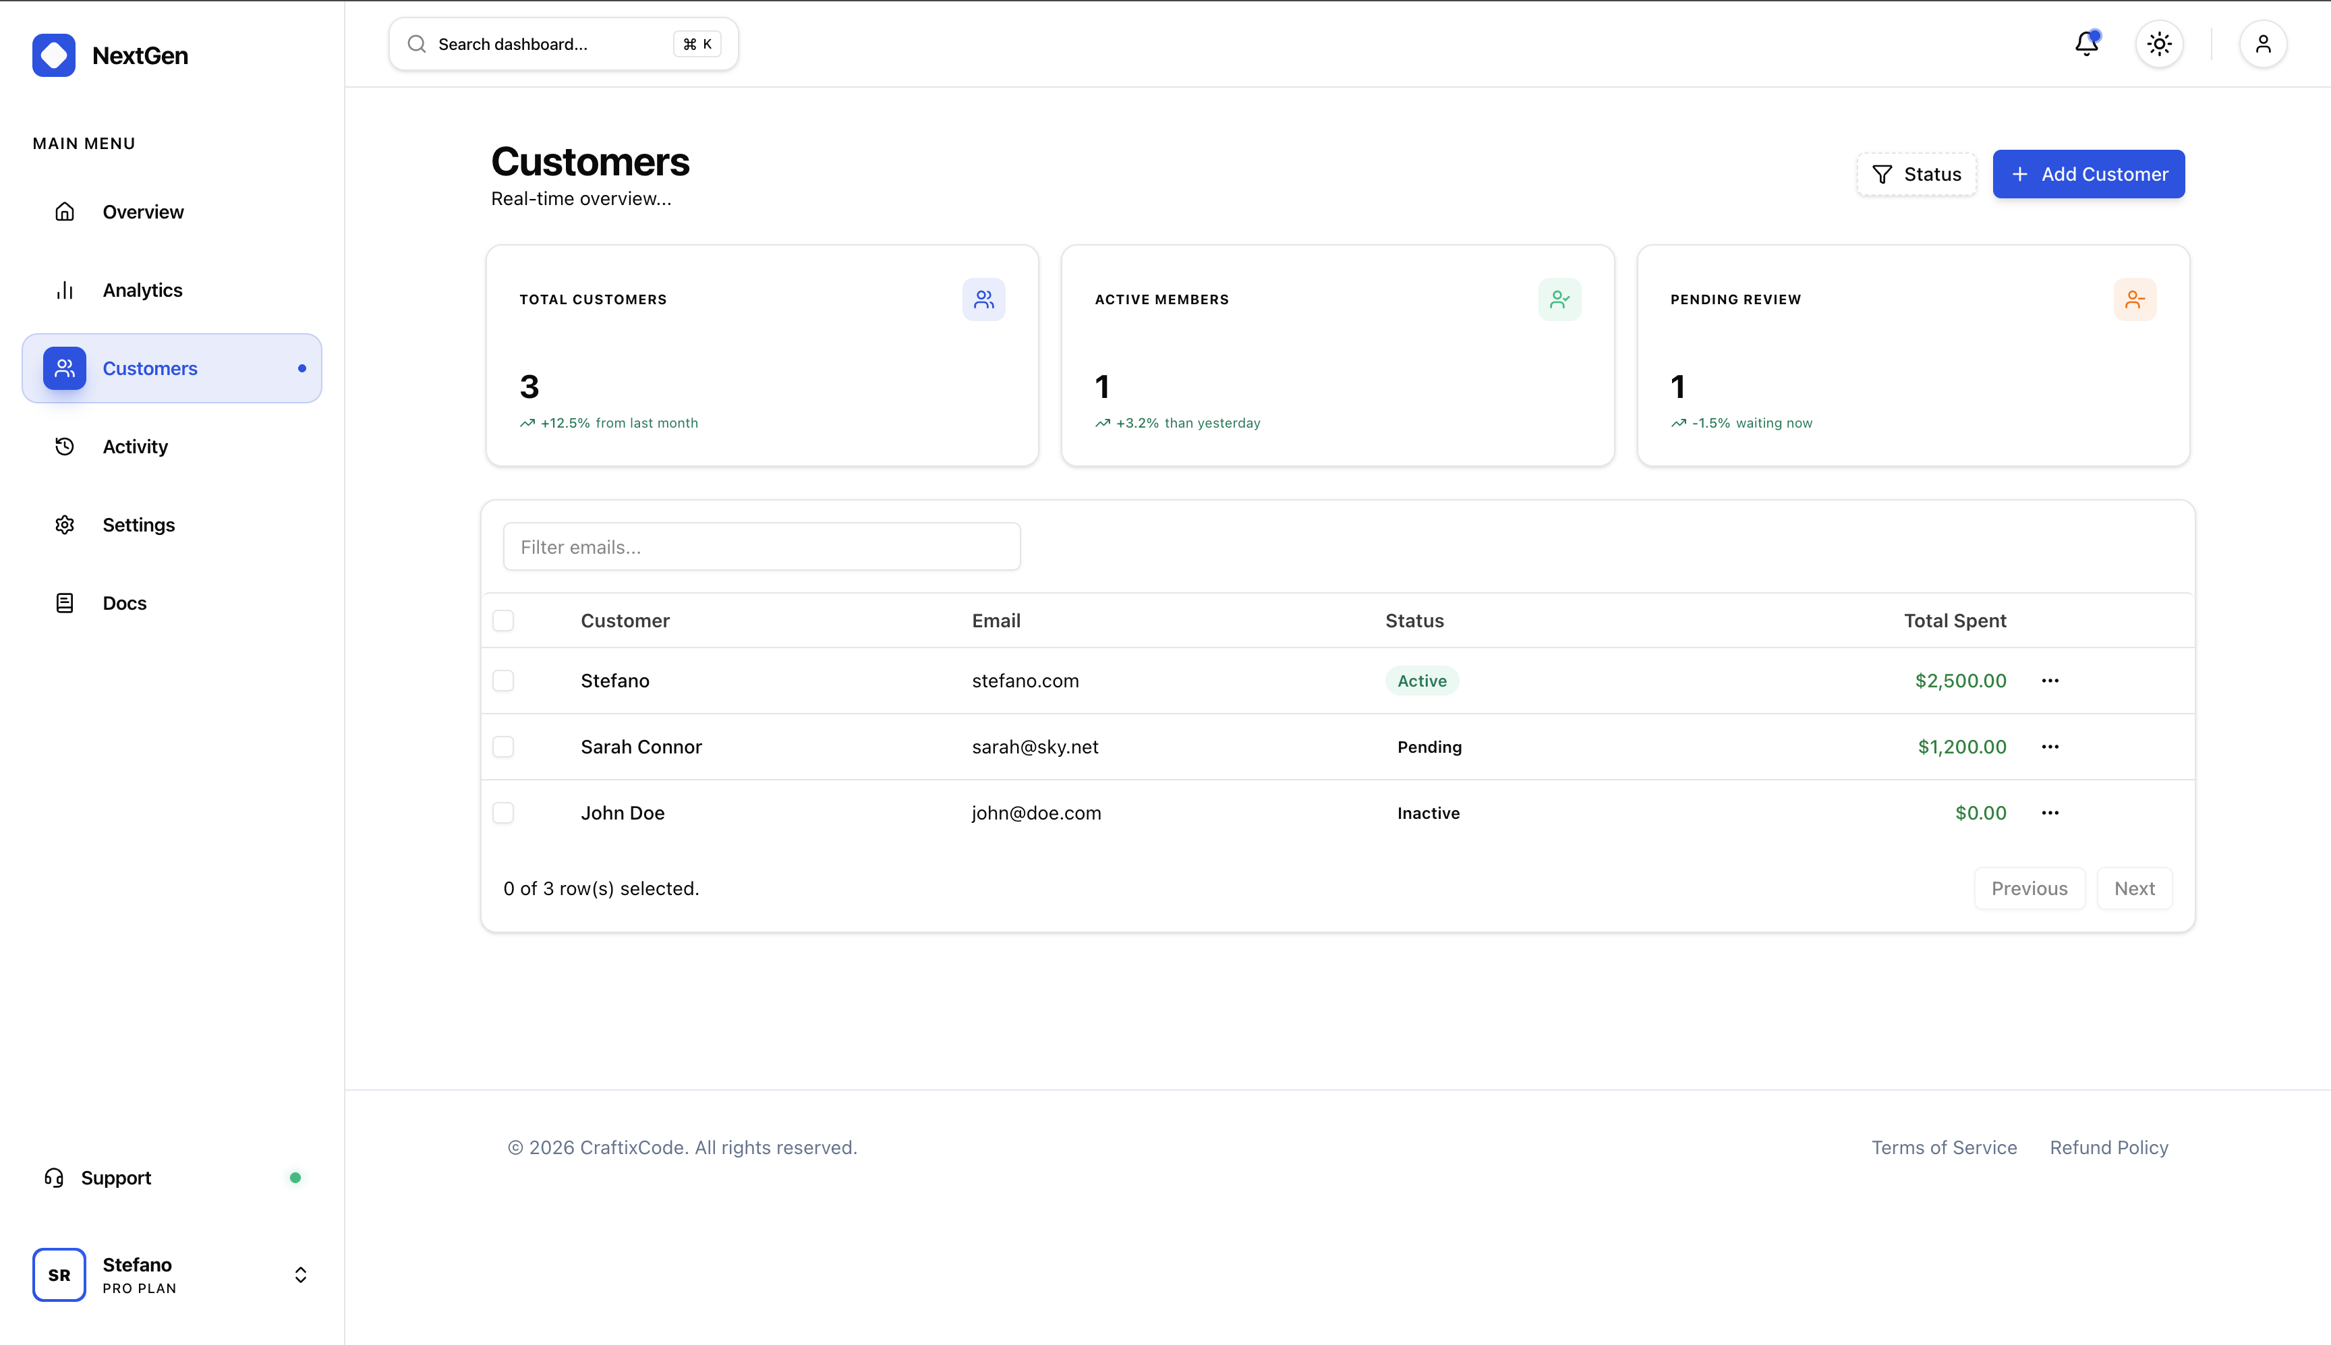Click the Active status badge on Stefano
The width and height of the screenshot is (2331, 1345).
coord(1420,681)
